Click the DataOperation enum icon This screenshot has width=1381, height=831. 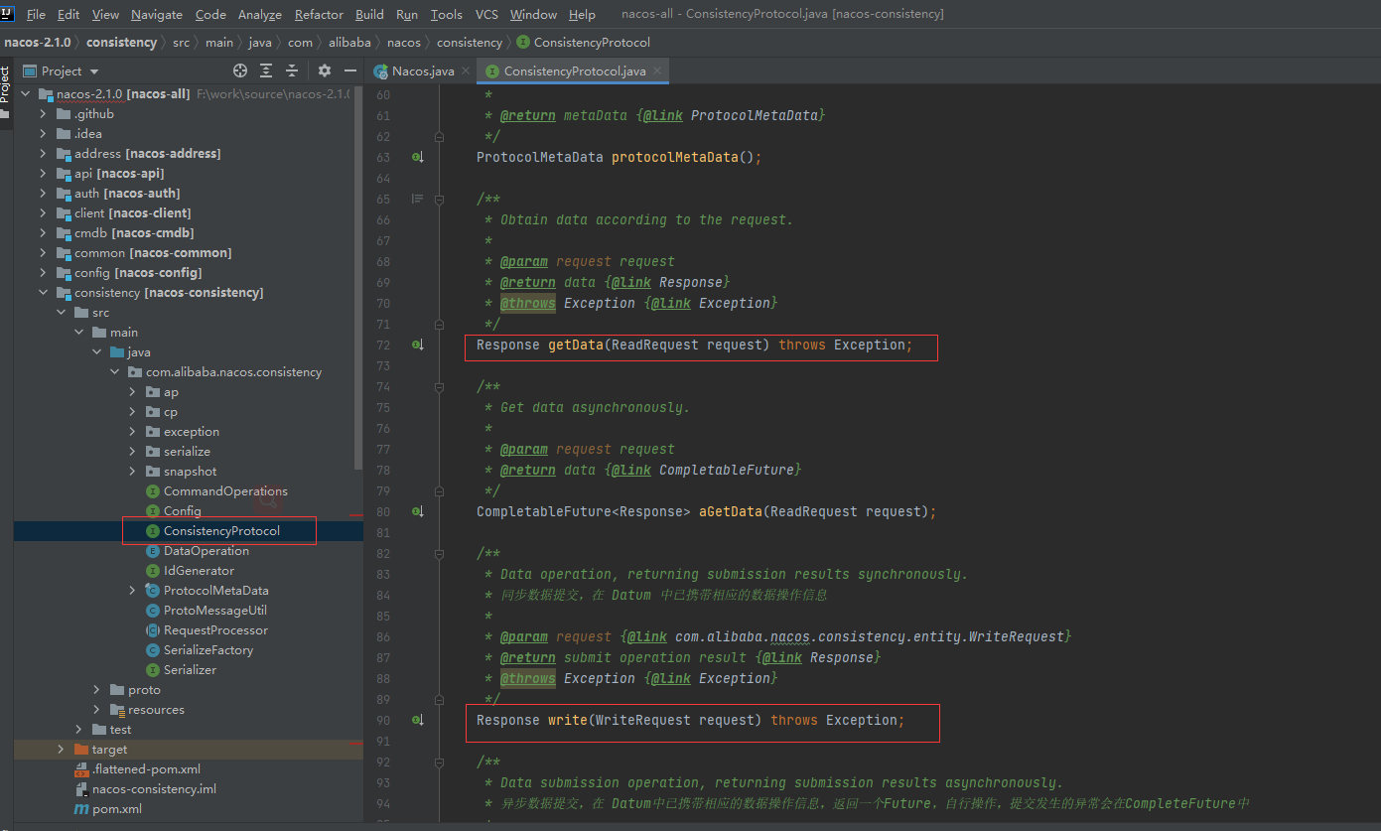coord(153,551)
